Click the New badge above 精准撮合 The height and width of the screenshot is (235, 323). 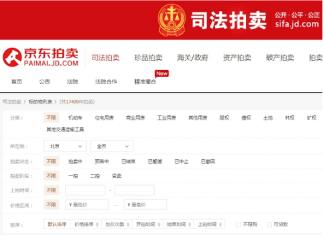[162, 74]
